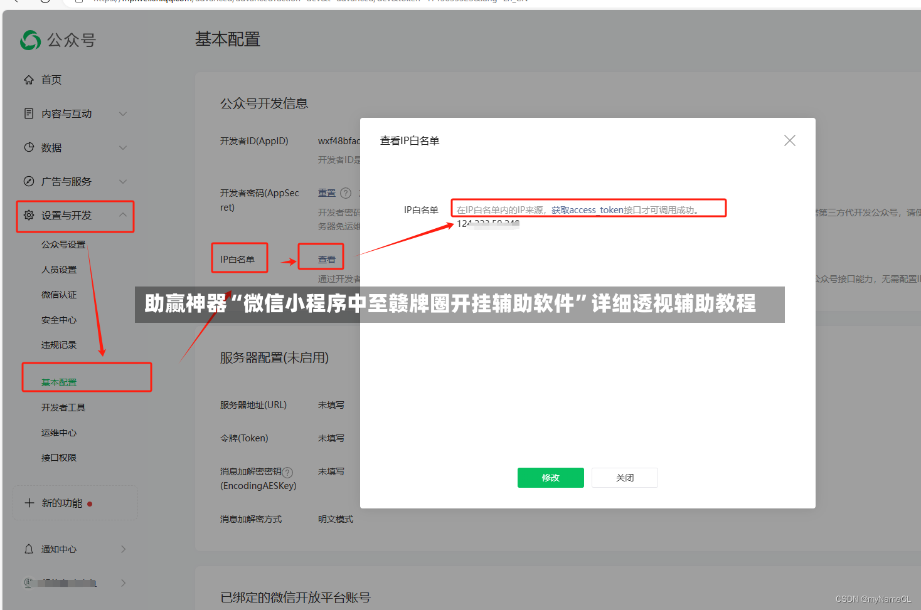Click 已绑定的微信开放平台账号 heading
This screenshot has width=921, height=610.
295,597
